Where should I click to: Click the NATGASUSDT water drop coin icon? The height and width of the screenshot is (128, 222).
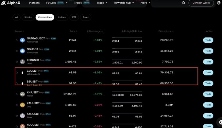point(22,40)
